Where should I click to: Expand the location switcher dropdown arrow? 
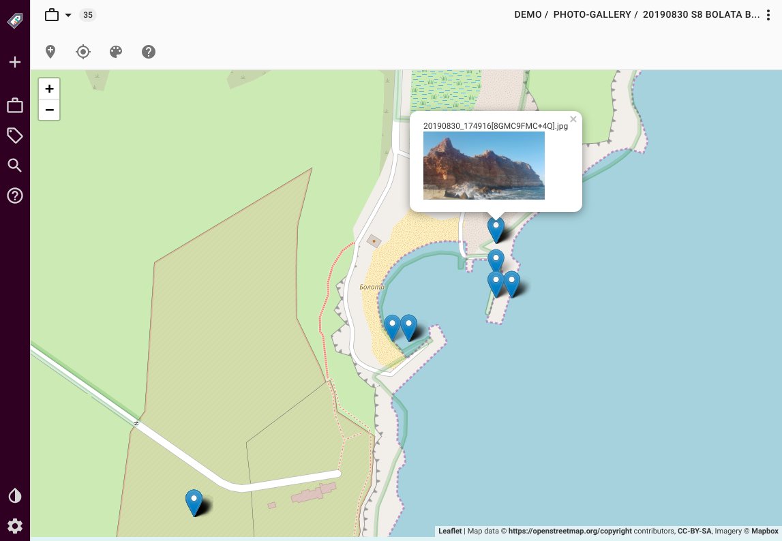[68, 15]
